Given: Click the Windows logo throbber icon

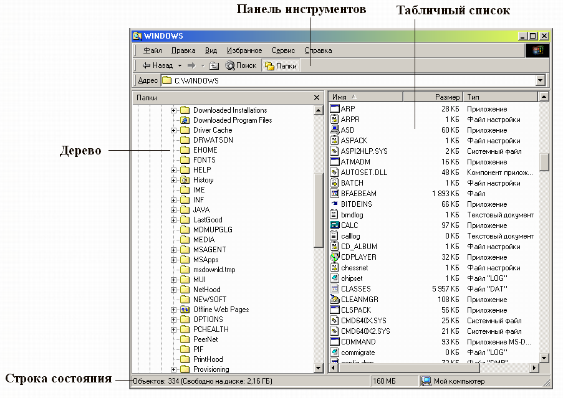Looking at the screenshot, I should 537,50.
